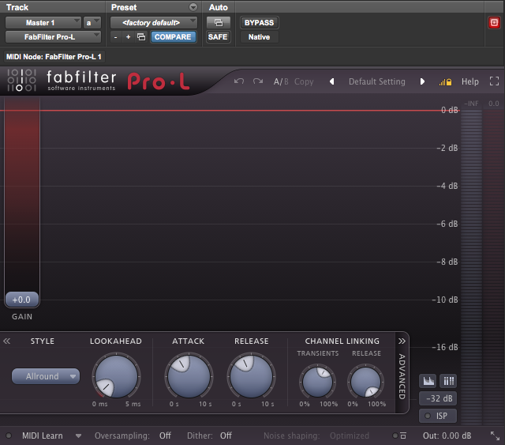
Task: Open the Master 1 track selector
Action: [43, 23]
